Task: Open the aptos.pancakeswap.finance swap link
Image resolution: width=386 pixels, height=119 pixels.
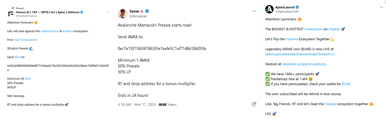Action: [301, 54]
